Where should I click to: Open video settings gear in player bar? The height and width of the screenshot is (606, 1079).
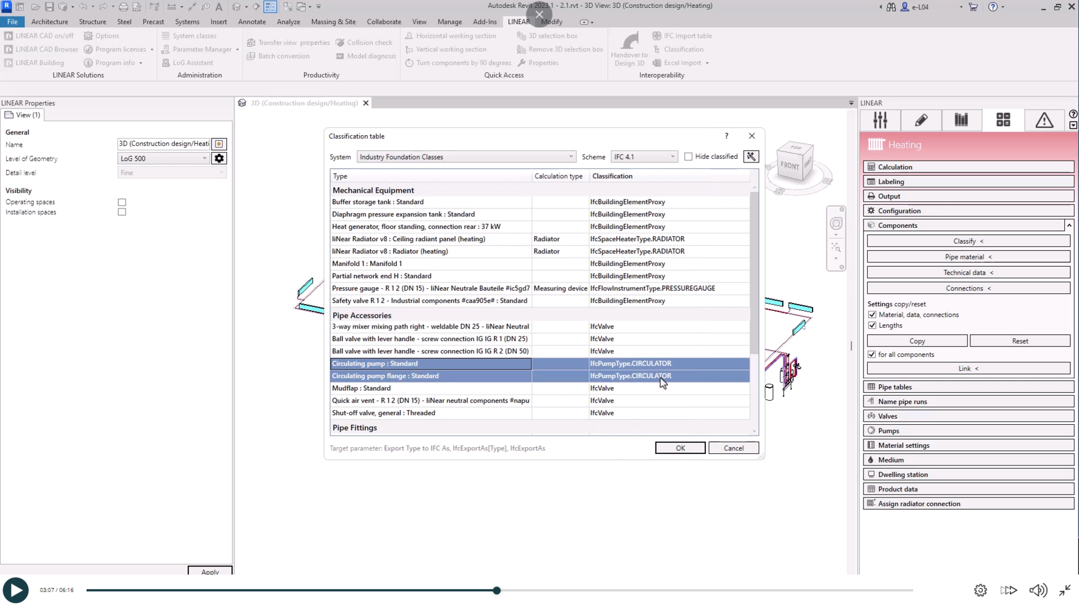(980, 590)
